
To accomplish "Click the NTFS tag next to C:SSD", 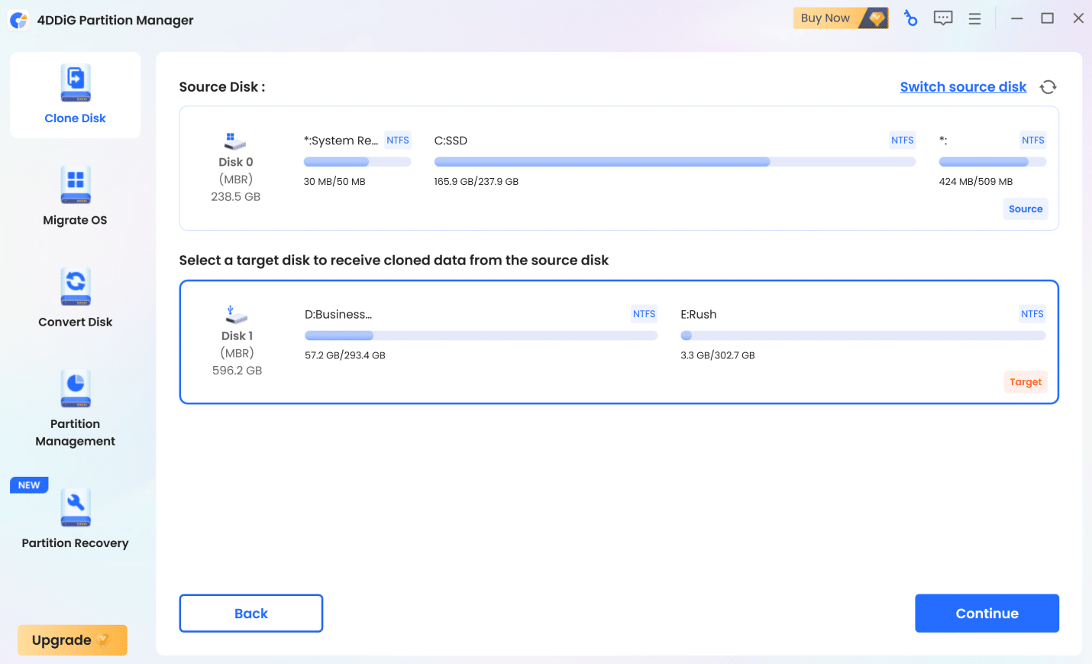I will pos(903,140).
